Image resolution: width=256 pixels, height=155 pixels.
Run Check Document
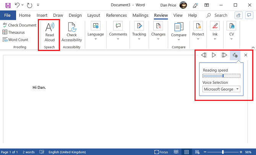coord(19,25)
